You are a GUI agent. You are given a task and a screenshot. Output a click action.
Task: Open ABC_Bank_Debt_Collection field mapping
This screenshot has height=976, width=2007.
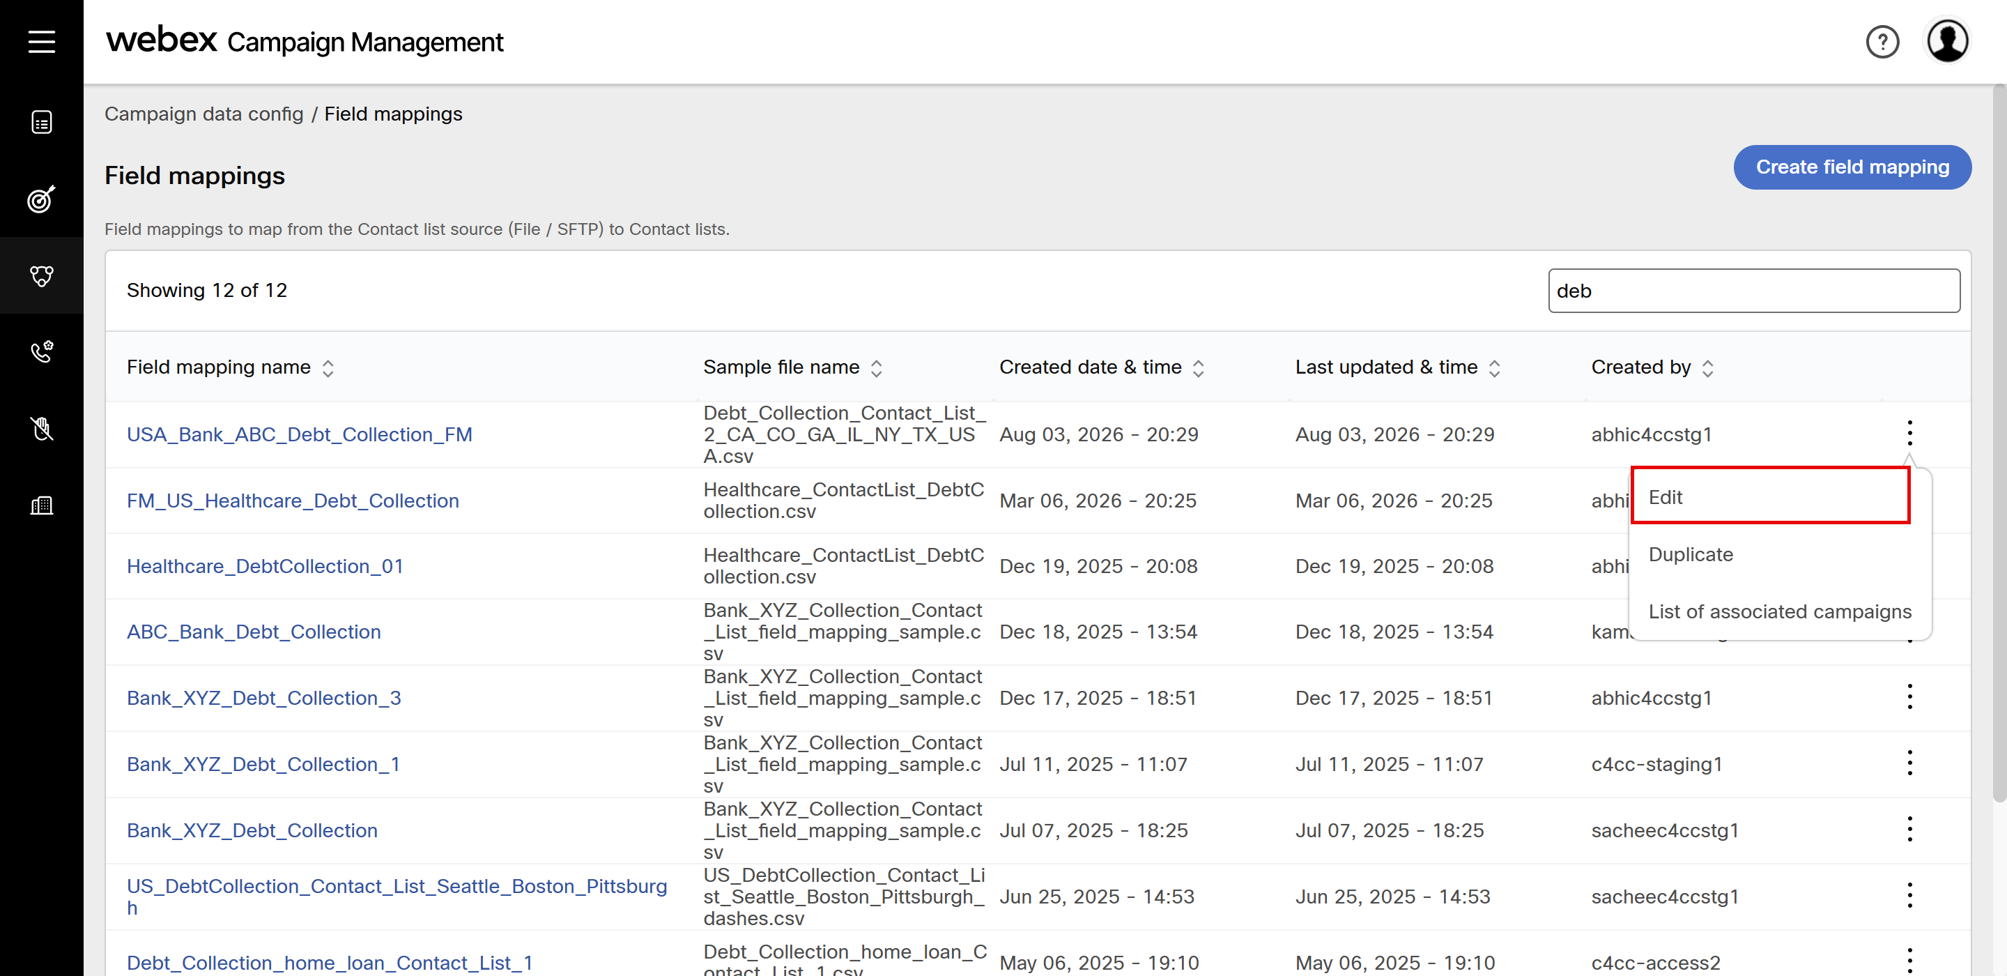254,632
